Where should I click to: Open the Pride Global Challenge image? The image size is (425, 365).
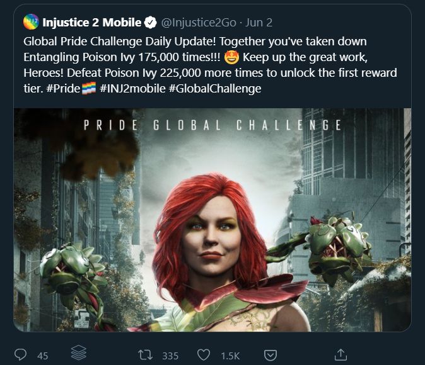tap(212, 220)
